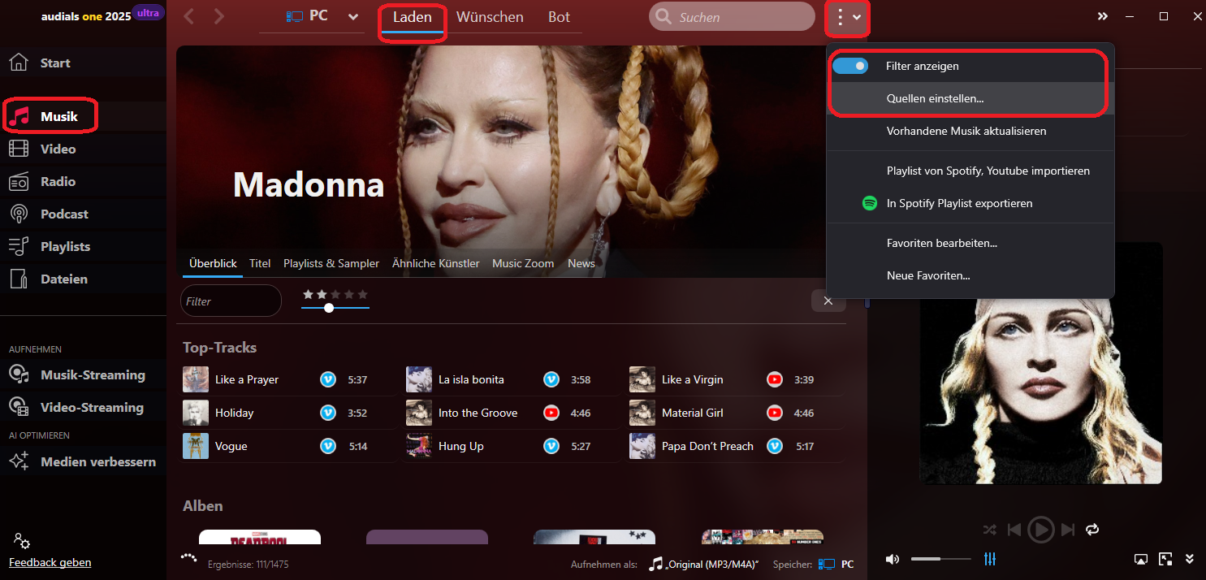Skip to the next track
Screen dimensions: 1206x580
click(1067, 530)
